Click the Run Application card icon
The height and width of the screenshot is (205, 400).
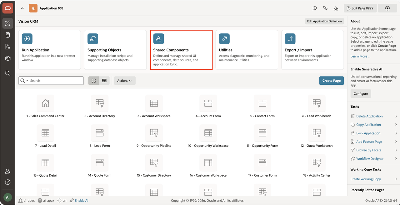[27, 39]
